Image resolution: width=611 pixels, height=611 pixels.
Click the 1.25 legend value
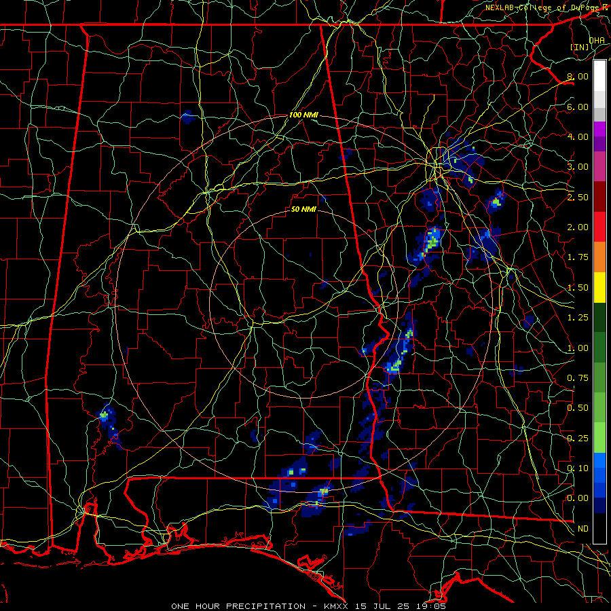(x=578, y=318)
